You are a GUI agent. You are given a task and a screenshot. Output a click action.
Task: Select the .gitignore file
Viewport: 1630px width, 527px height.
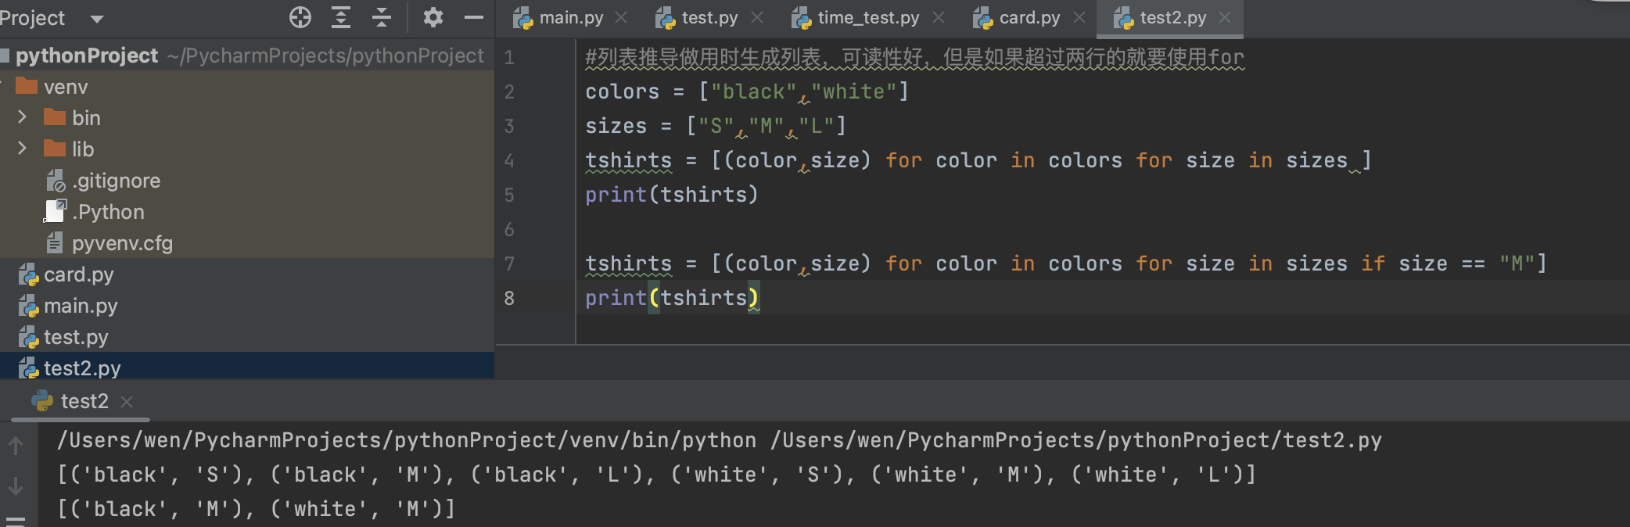click(x=116, y=181)
